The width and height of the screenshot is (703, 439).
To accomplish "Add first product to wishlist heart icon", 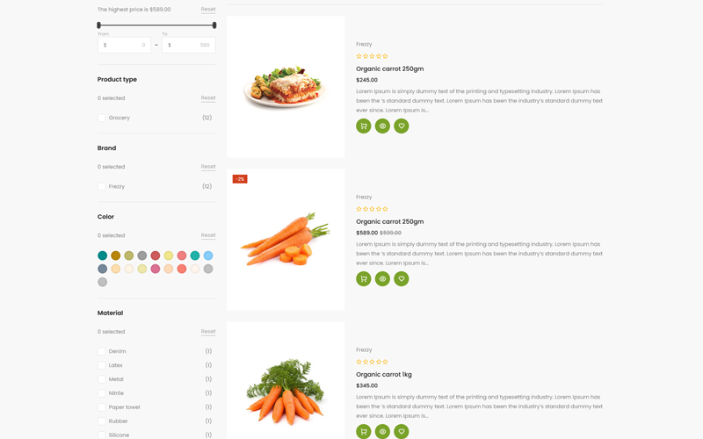I will click(402, 126).
